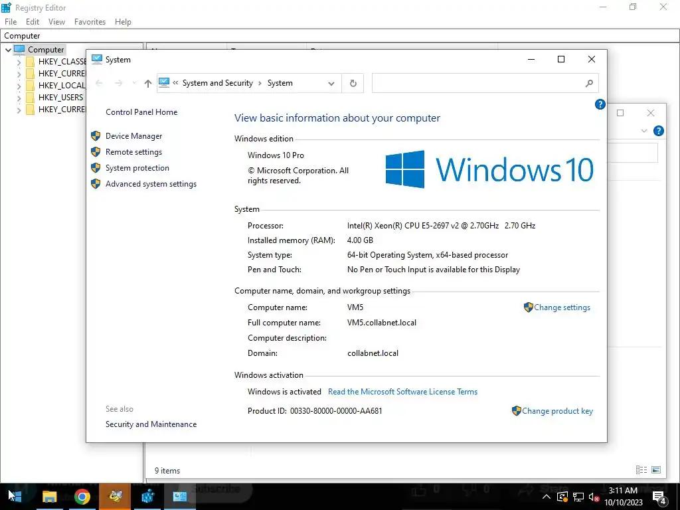Expand ribbon chevron in background window
Image resolution: width=680 pixels, height=510 pixels.
tap(644, 131)
